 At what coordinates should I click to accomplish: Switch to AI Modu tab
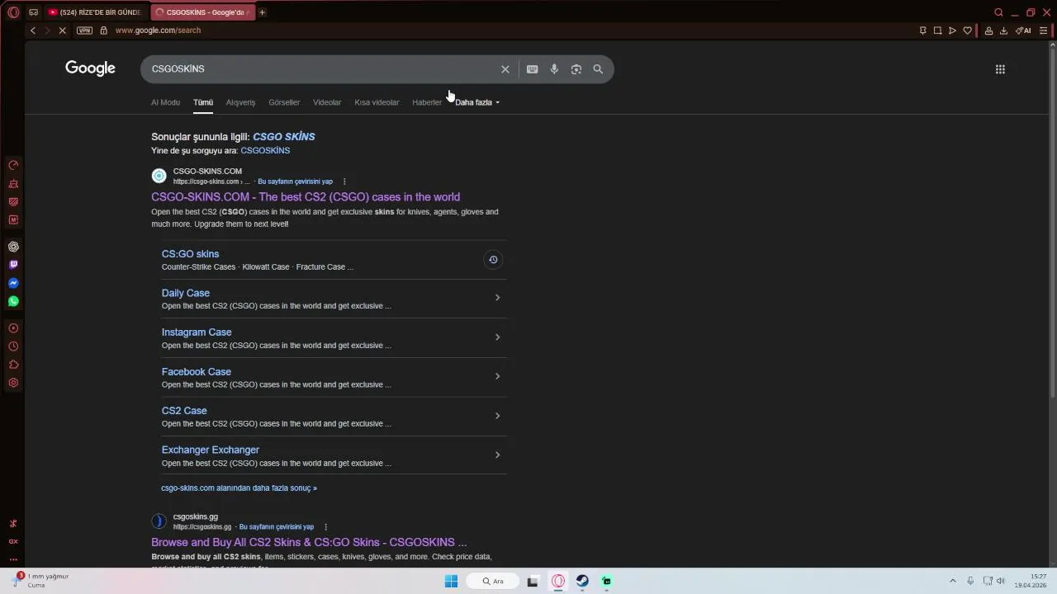pos(165,102)
